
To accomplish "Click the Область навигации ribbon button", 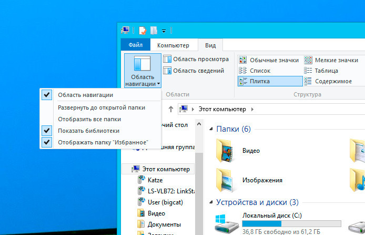I will [143, 71].
